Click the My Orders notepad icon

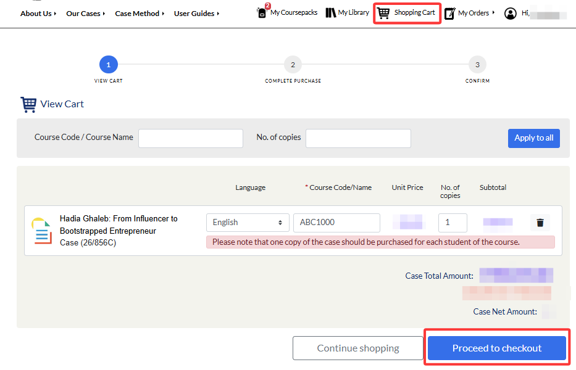coord(450,13)
